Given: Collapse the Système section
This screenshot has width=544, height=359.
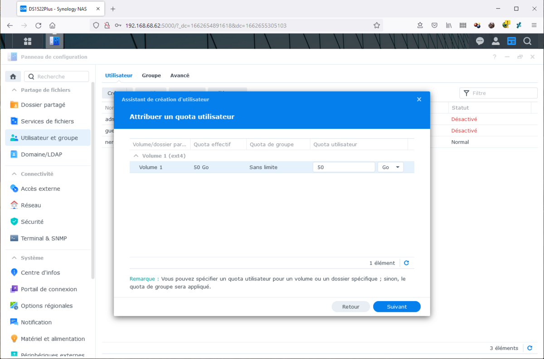Looking at the screenshot, I should pyautogui.click(x=14, y=258).
